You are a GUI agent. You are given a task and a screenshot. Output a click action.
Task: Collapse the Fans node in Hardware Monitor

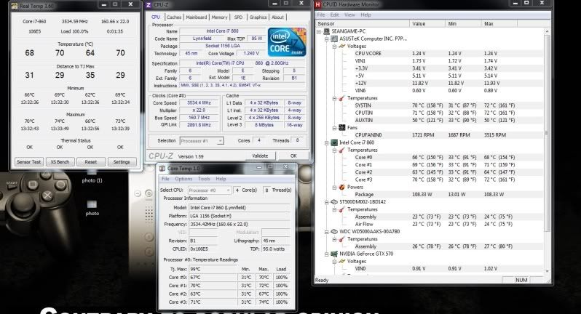334,128
